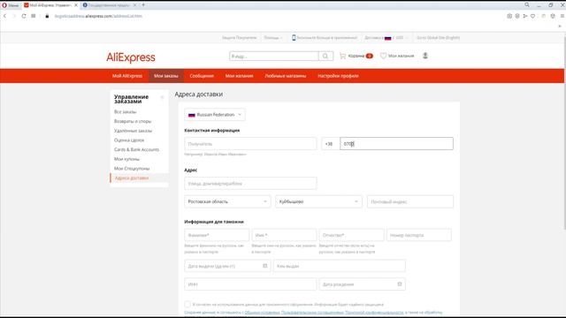Click the Получатель recipient name field
This screenshot has height=318, width=566.
(250, 143)
